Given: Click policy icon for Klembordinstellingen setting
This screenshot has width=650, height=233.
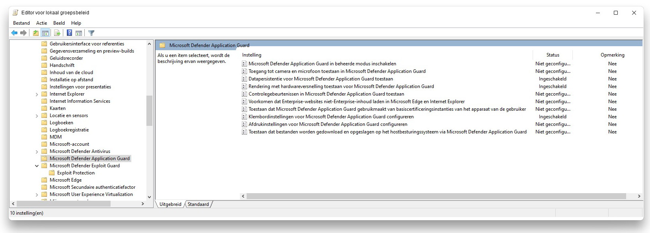Looking at the screenshot, I should pos(244,117).
